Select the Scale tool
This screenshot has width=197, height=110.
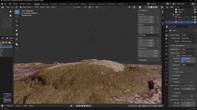[x=17, y=30]
